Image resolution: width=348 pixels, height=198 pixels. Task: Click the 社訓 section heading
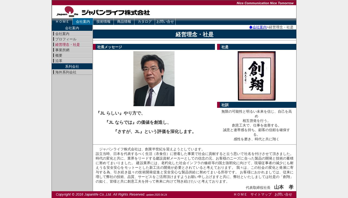pyautogui.click(x=257, y=105)
